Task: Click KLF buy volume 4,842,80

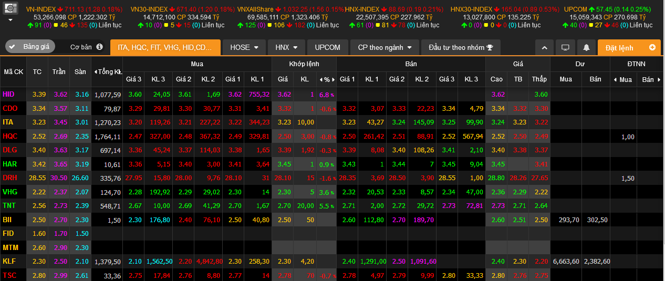Action: (x=209, y=262)
